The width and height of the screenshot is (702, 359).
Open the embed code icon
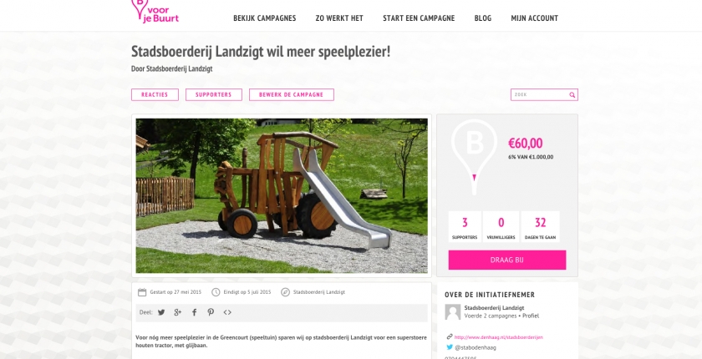pyautogui.click(x=227, y=312)
